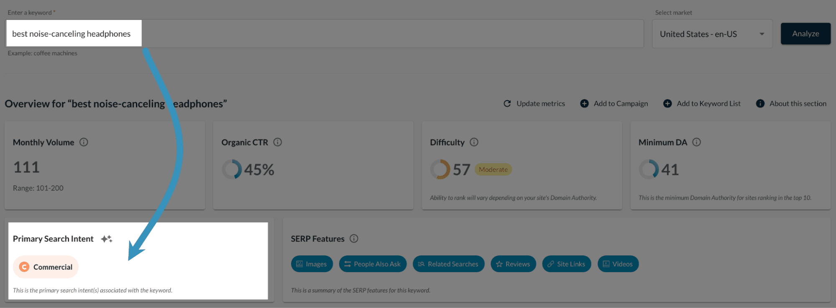Image resolution: width=836 pixels, height=308 pixels.
Task: Select the Images SERP feature tag
Action: [x=312, y=264]
